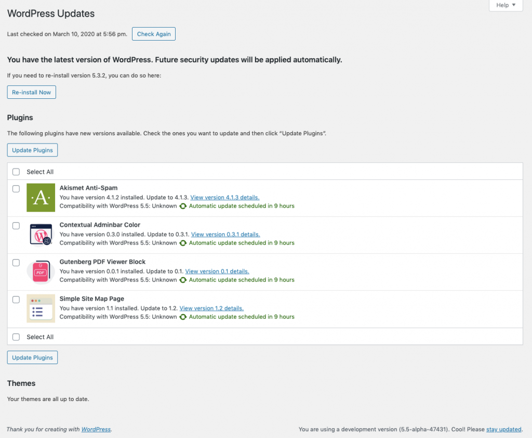The width and height of the screenshot is (532, 438).
Task: Click the Contextual Adminbar Color plugin title
Action: 100,225
